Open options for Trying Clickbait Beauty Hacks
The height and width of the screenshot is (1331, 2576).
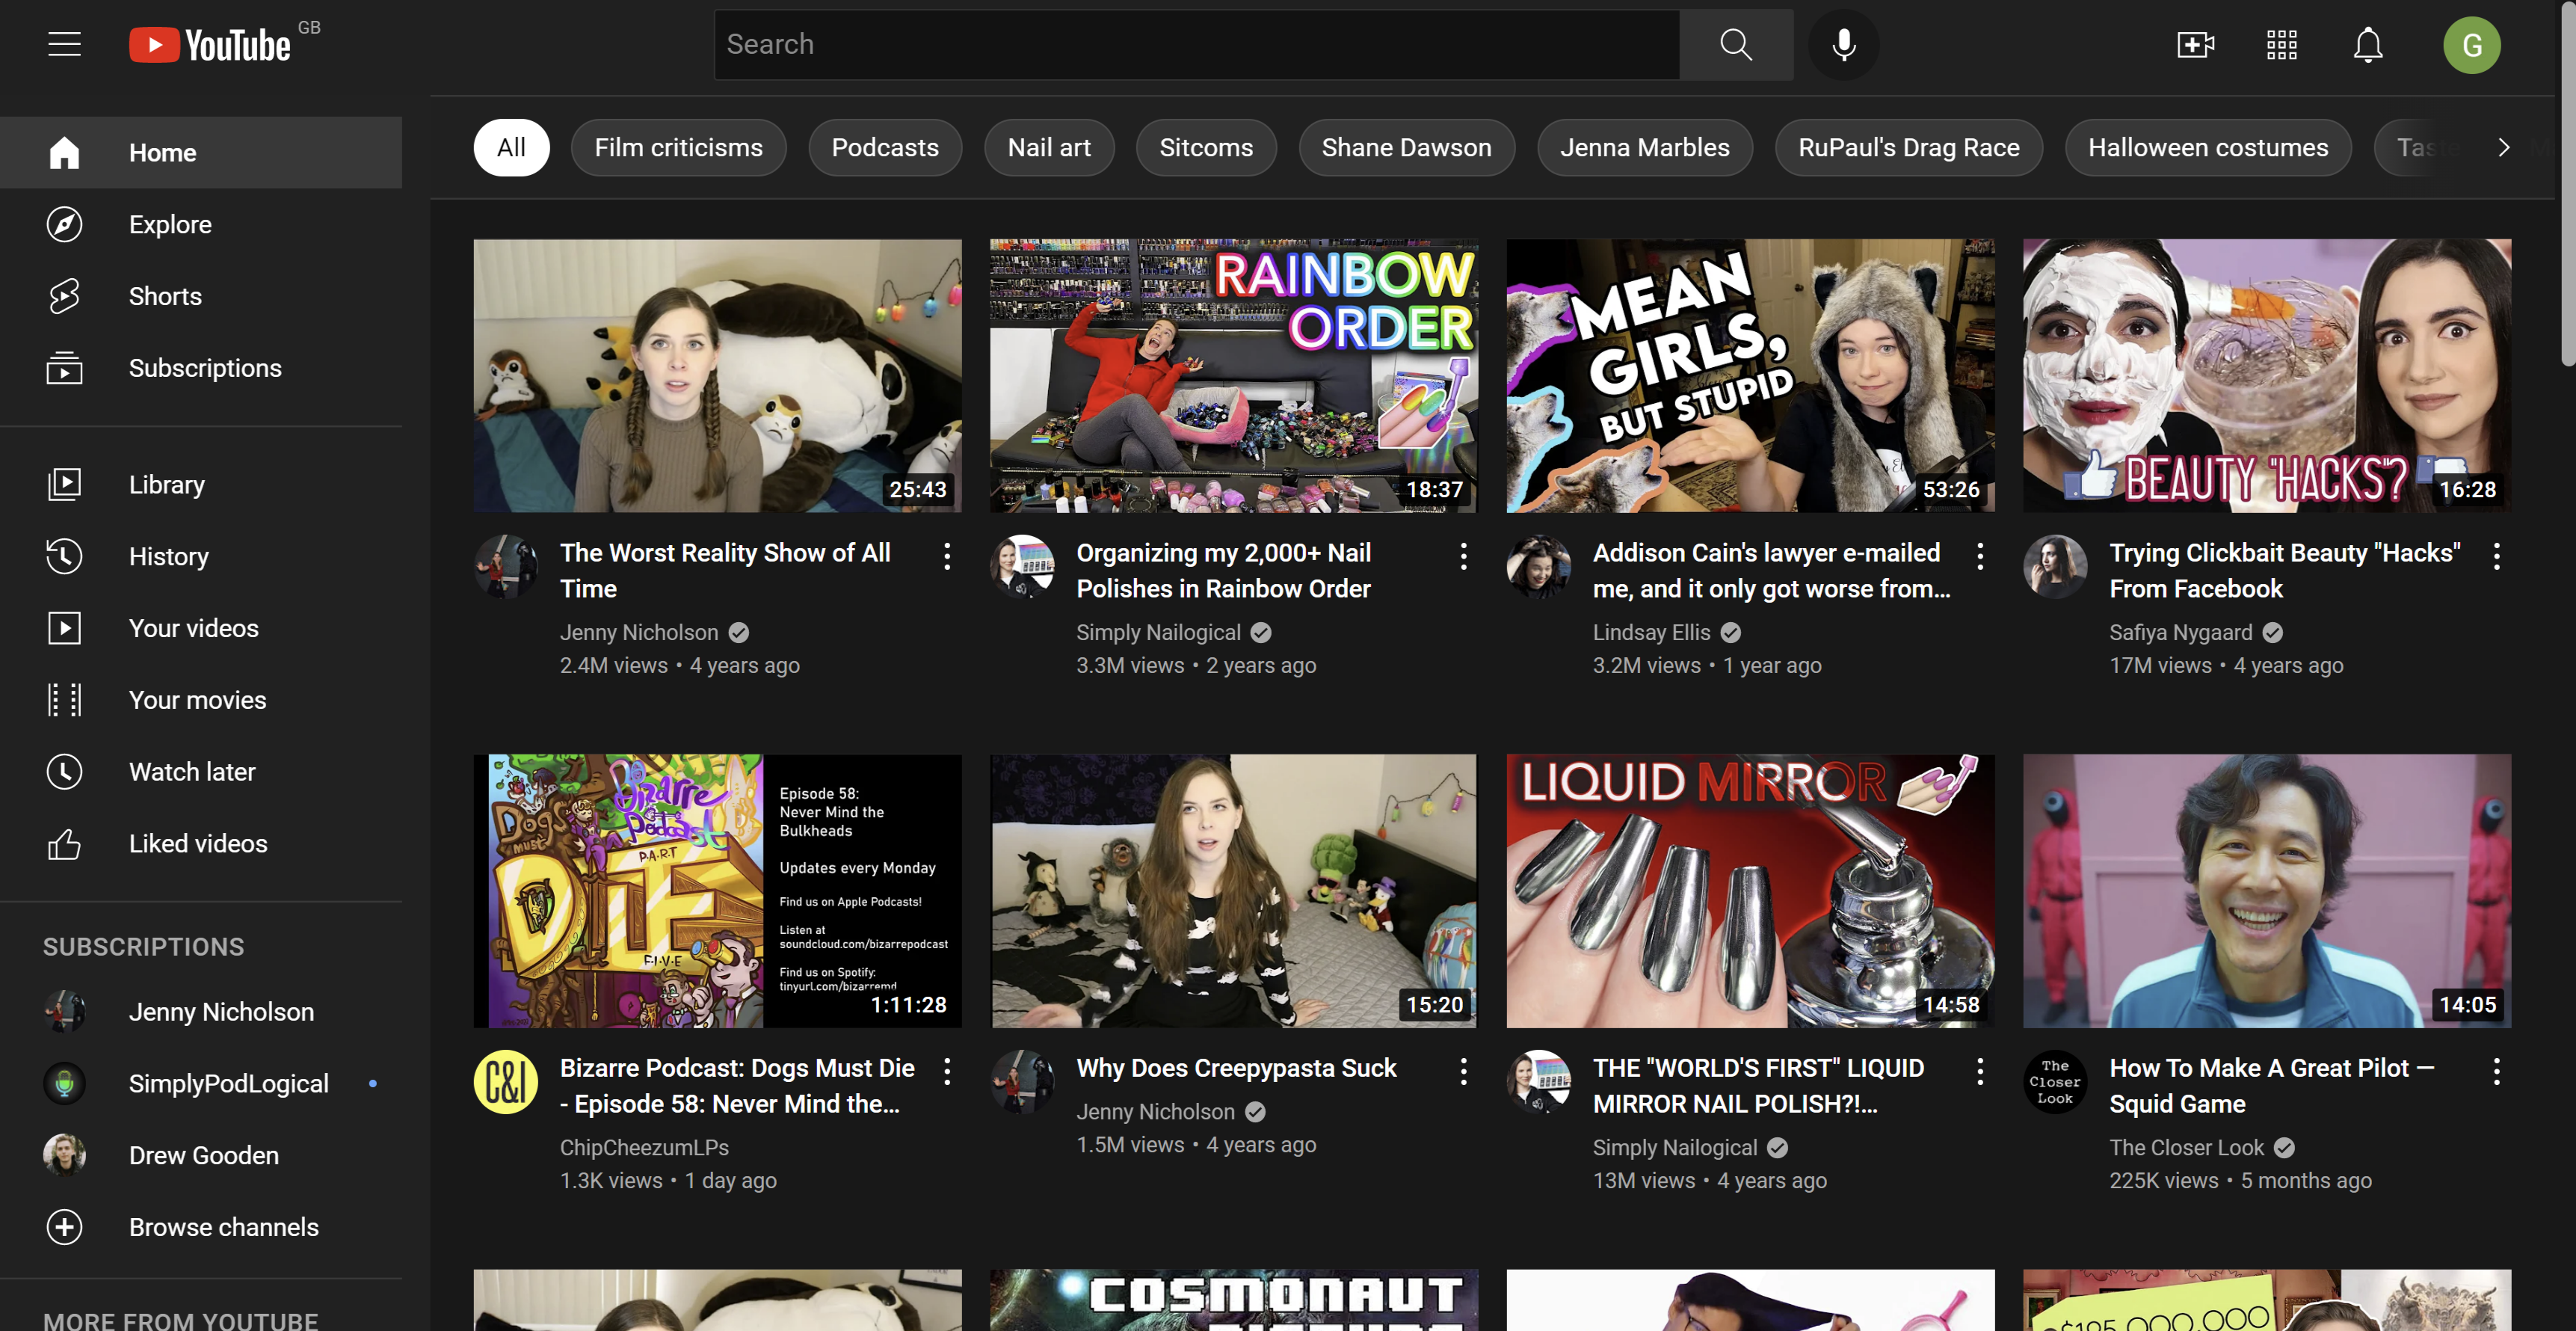[x=2497, y=556]
